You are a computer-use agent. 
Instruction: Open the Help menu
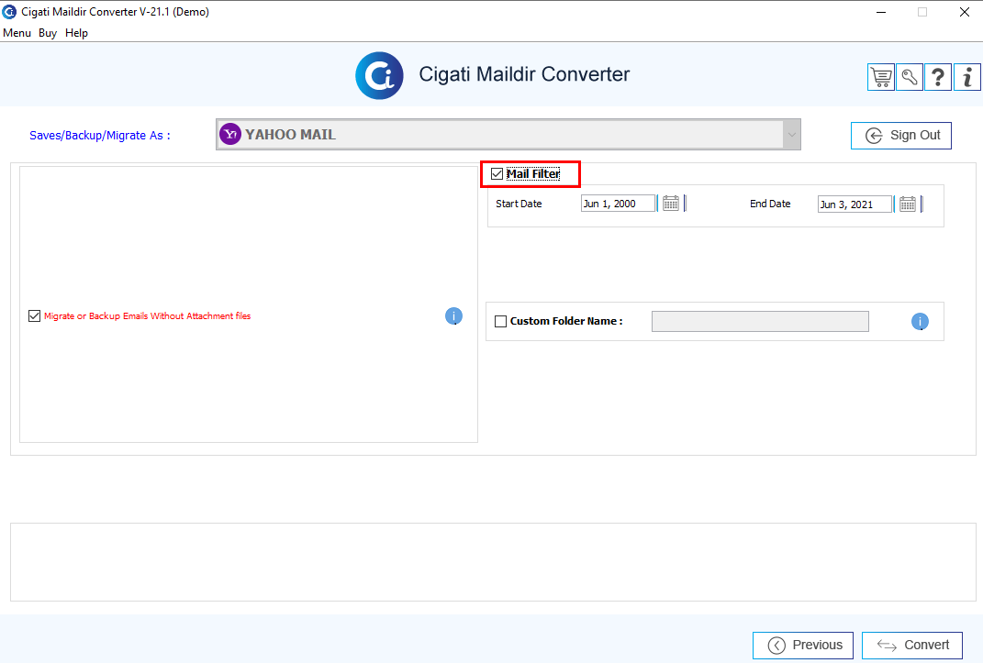[x=76, y=33]
